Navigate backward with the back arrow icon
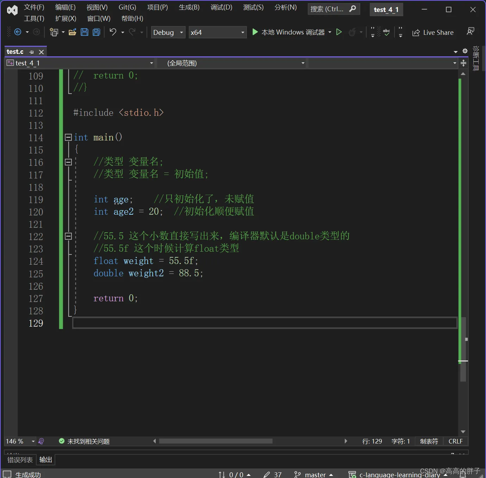This screenshot has height=478, width=486. [18, 32]
